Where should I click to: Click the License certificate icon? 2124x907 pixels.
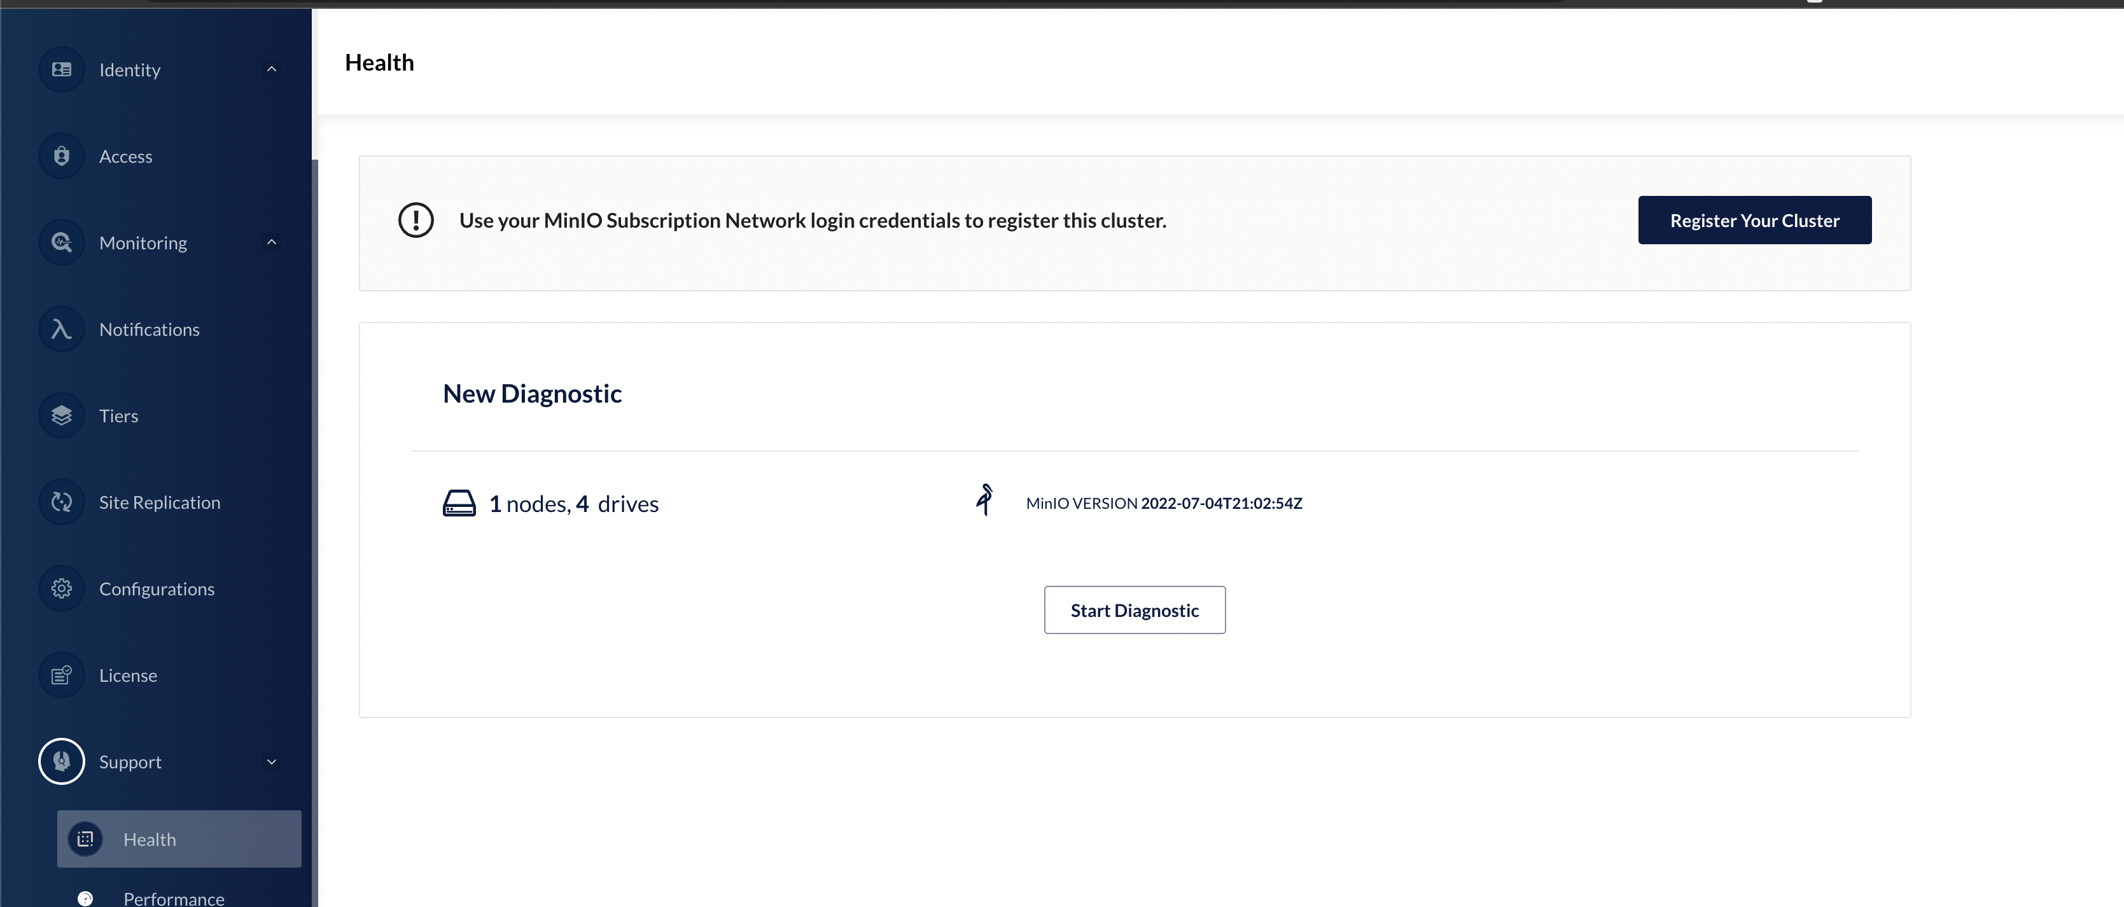62,675
